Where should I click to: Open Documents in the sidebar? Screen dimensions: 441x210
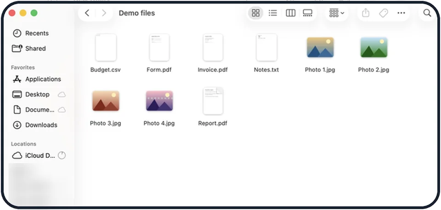point(39,110)
